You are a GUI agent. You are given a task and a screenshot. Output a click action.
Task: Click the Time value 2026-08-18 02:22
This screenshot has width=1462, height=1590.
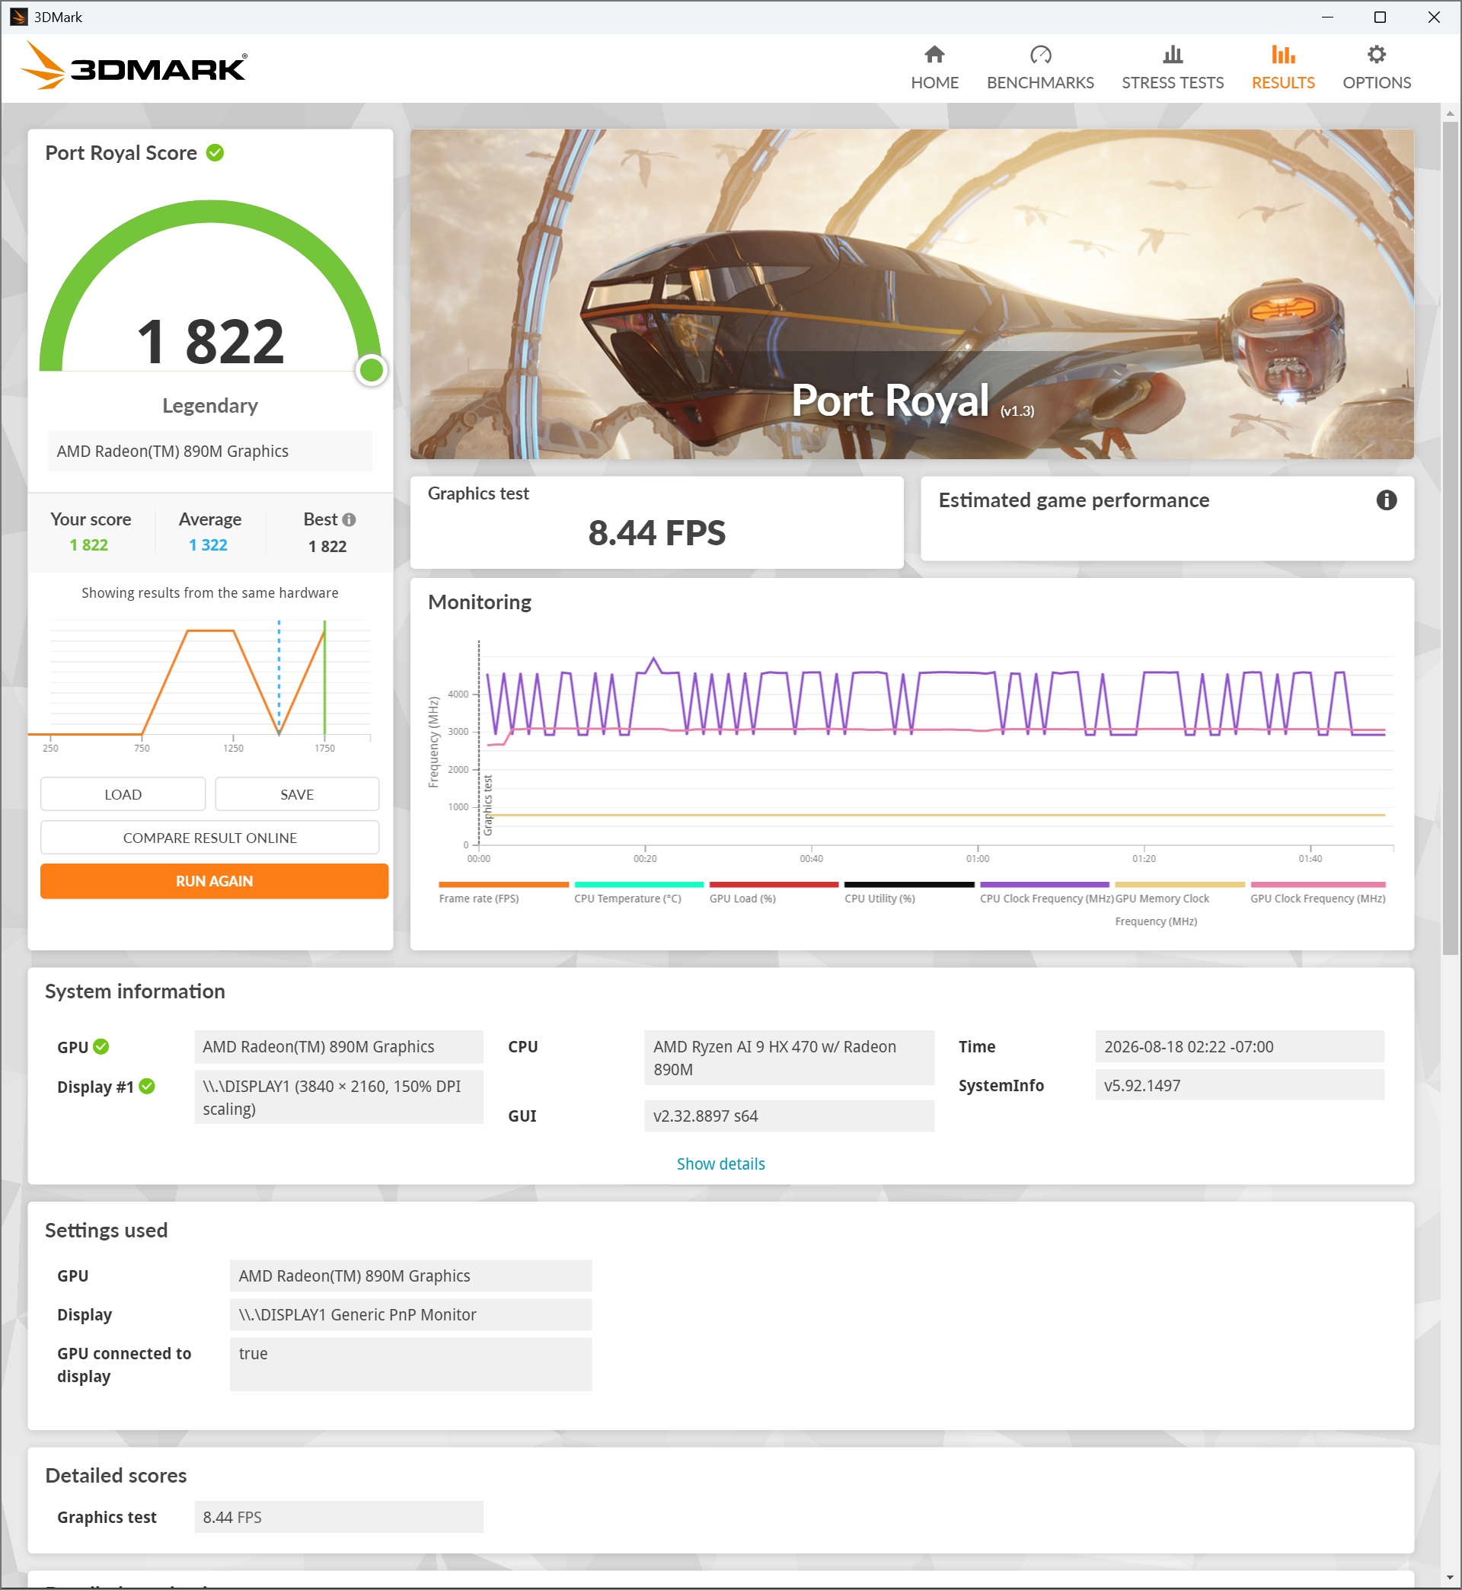point(1240,1046)
